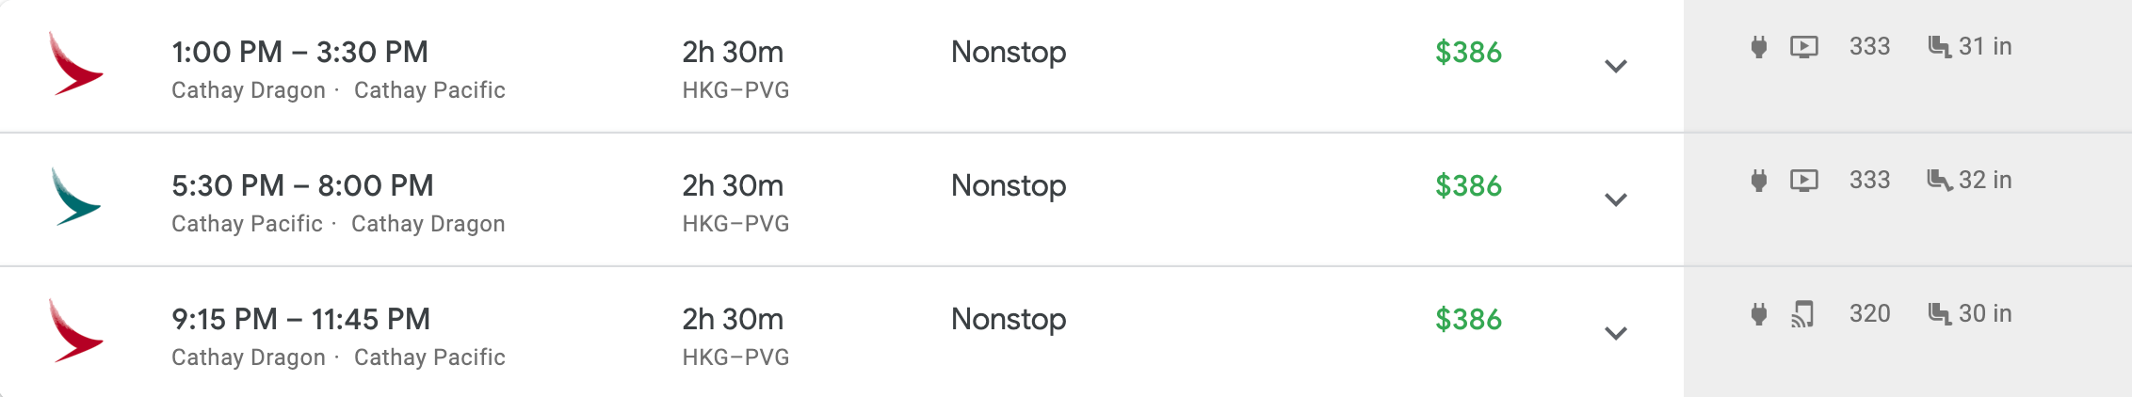
Task: Click the red airline logo on 9:15 PM flight
Action: 75,330
